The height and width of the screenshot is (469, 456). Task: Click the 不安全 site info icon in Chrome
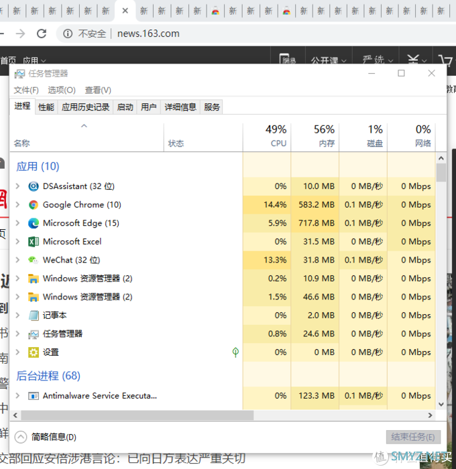[x=68, y=33]
